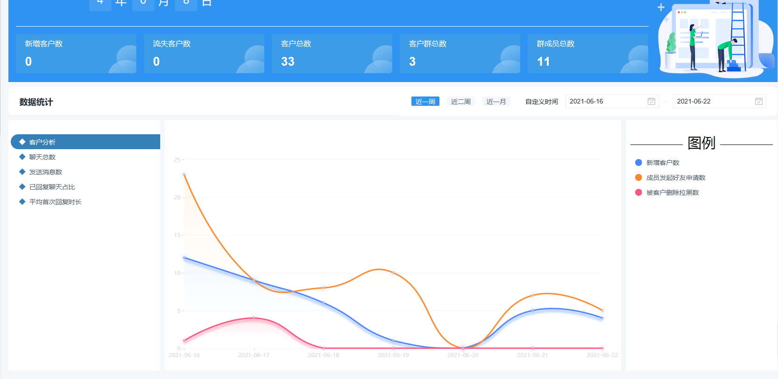Screen dimensions: 778x379
Task: Select the 近一周 time range
Action: click(425, 101)
